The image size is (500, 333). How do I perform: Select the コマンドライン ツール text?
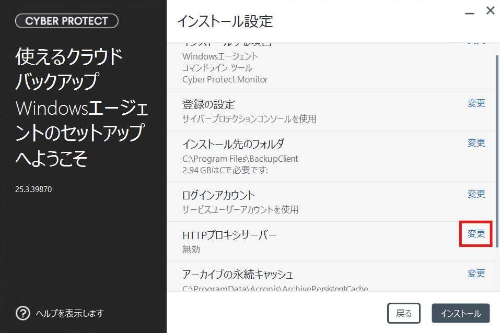coord(217,68)
